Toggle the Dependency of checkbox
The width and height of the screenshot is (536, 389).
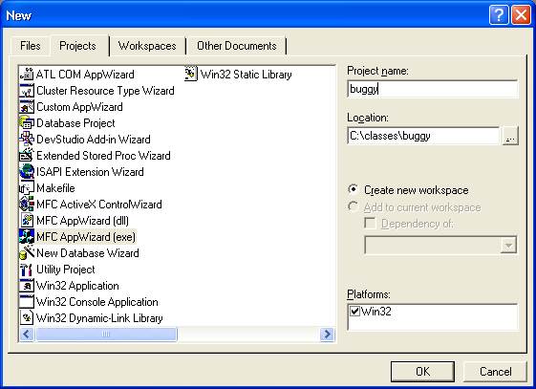(370, 224)
